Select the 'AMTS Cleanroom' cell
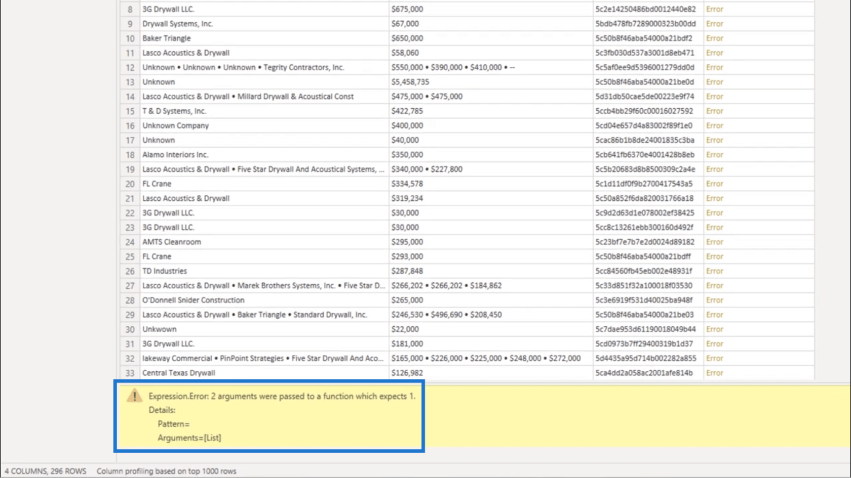The image size is (851, 478). tap(264, 242)
